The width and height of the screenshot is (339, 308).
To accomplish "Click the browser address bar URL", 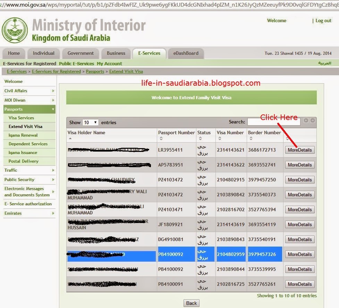I will tap(169, 5).
